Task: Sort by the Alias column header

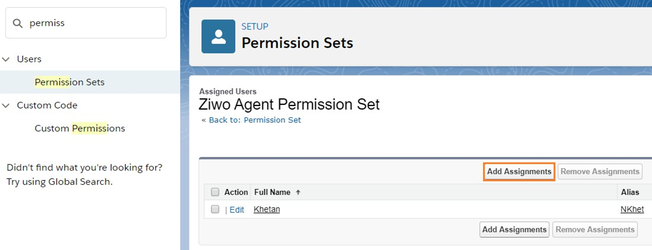Action: click(629, 193)
